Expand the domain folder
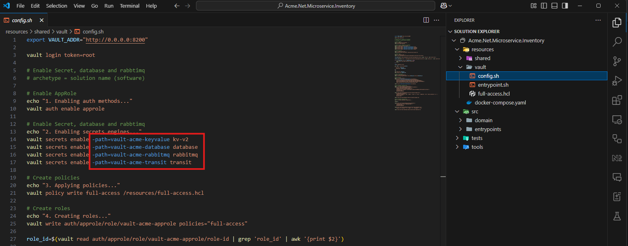The image size is (628, 246). (x=460, y=120)
